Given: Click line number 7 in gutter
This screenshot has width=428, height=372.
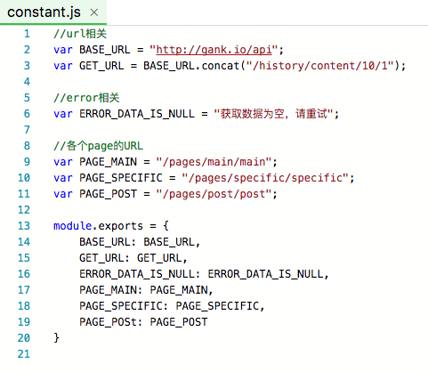Looking at the screenshot, I should [x=27, y=130].
